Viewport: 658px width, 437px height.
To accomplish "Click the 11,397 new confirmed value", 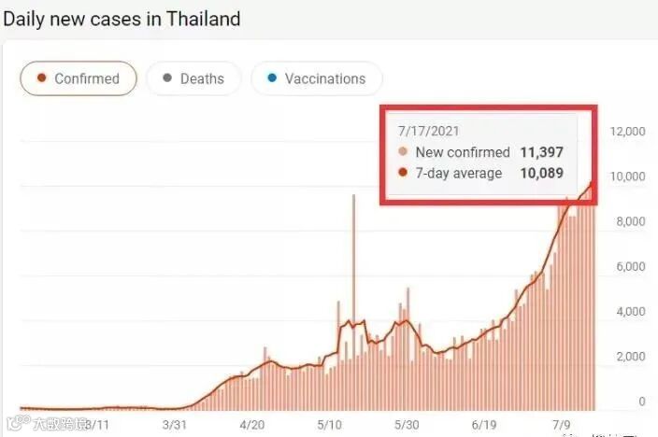I will [x=542, y=152].
